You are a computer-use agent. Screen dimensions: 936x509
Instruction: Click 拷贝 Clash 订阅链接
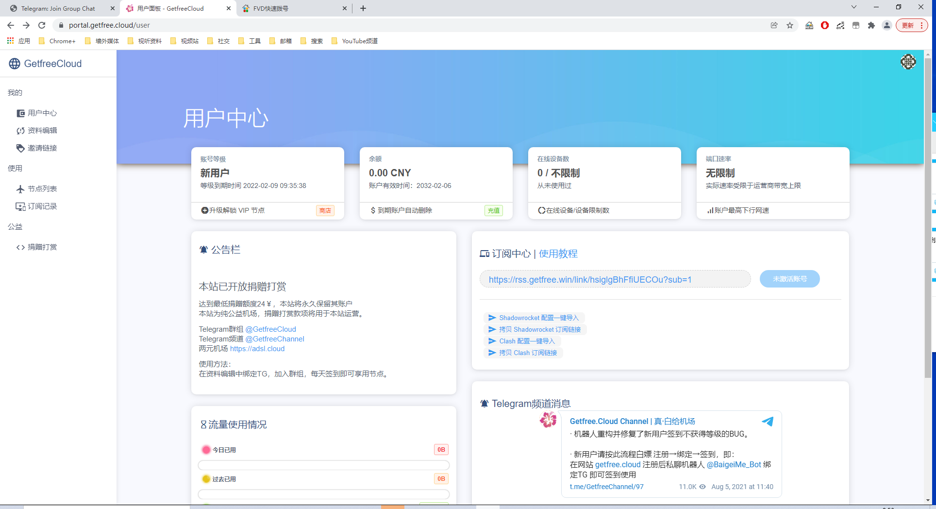[x=523, y=353]
